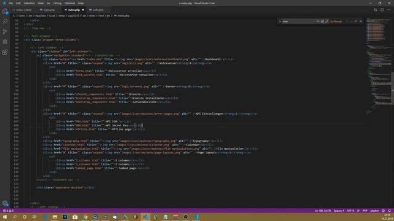Click the html breadcrumb segment
394x221 pixels.
(101, 15)
